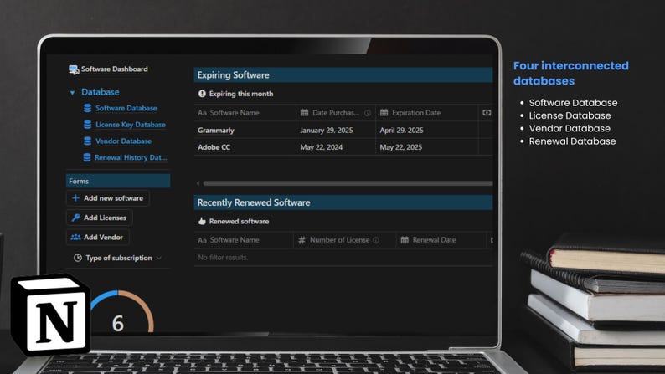
Task: Click the plus icon on Add new software
Action: pyautogui.click(x=75, y=198)
